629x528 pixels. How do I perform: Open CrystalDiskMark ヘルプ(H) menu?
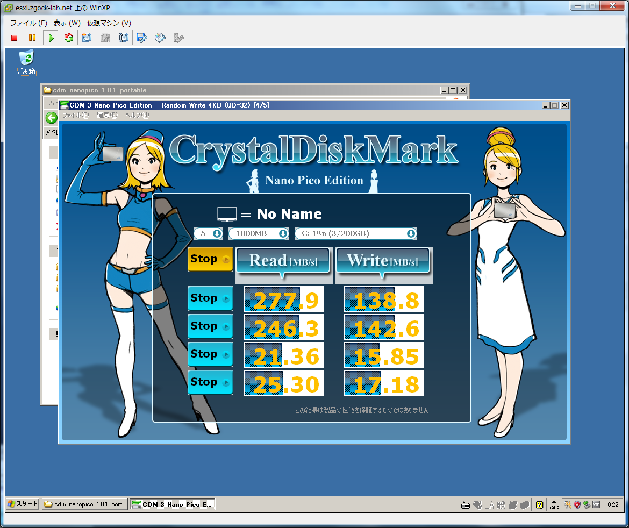[137, 115]
